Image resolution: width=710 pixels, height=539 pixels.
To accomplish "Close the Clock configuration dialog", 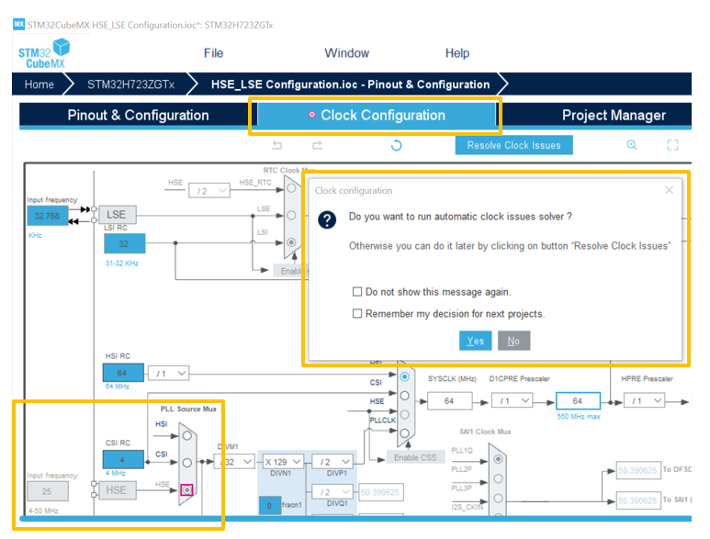I will 670,190.
